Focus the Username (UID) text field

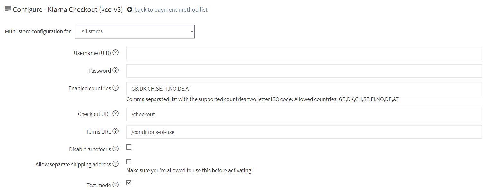point(304,53)
